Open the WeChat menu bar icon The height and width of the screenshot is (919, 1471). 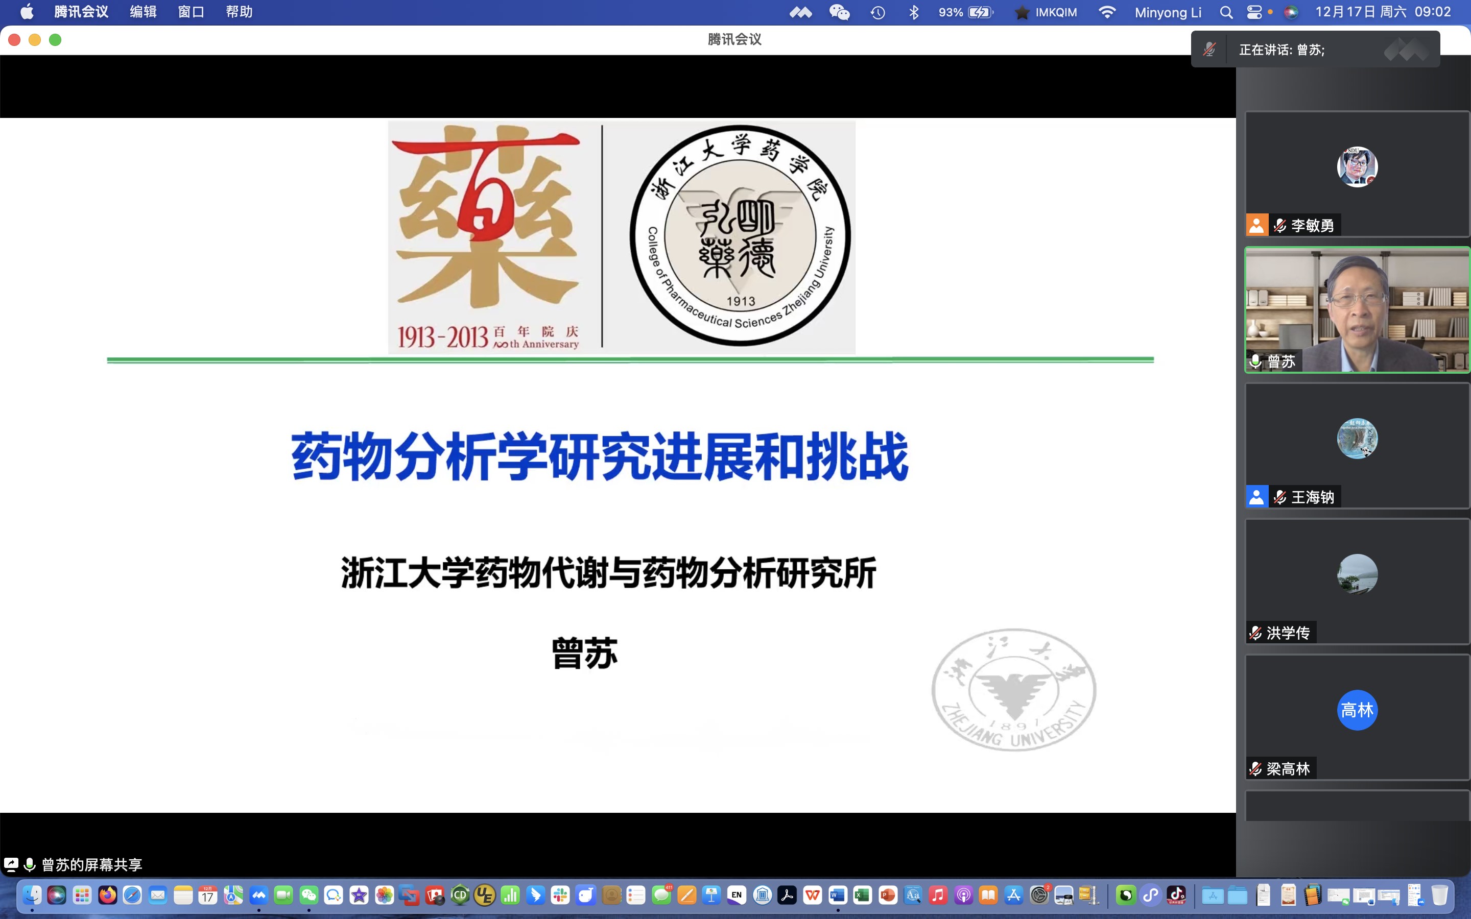(839, 12)
